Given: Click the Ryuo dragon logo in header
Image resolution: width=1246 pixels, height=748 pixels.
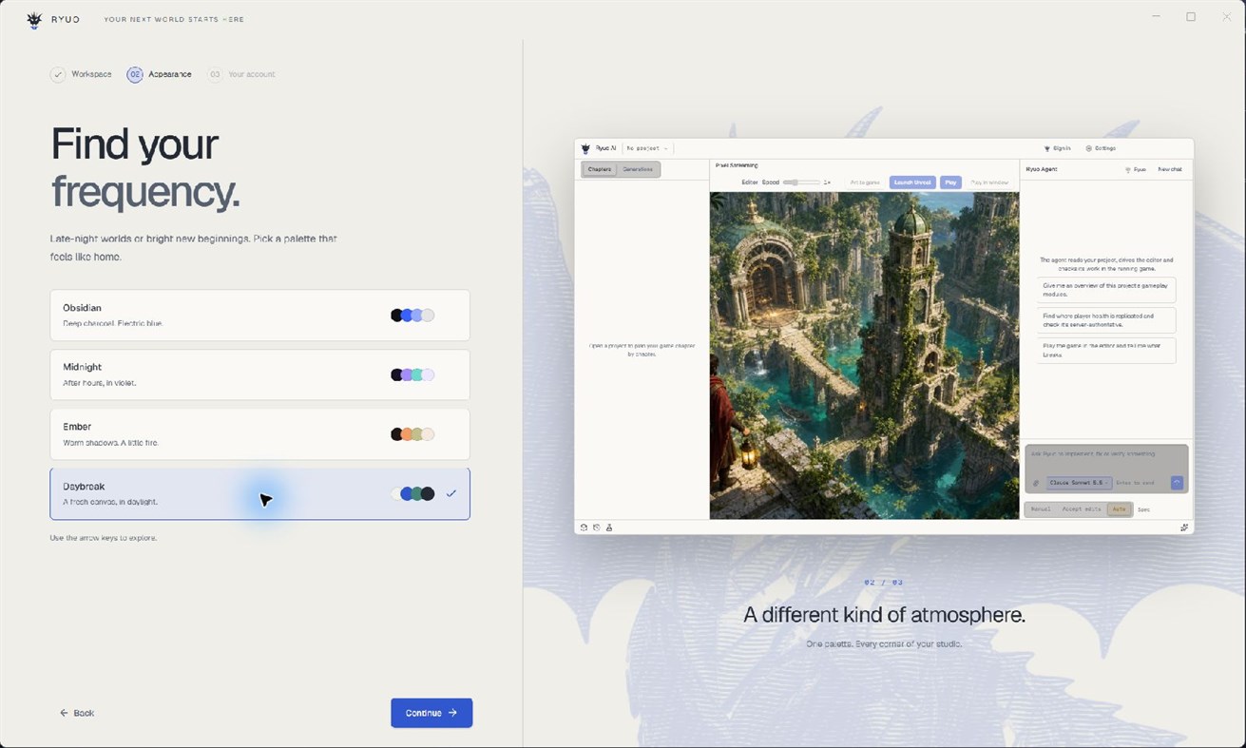Looking at the screenshot, I should [x=34, y=19].
